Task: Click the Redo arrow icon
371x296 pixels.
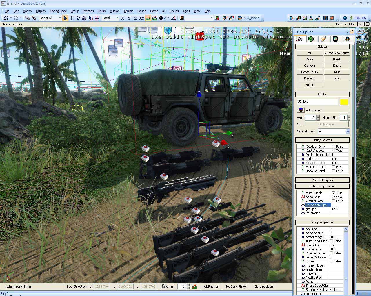Action: click(16, 18)
